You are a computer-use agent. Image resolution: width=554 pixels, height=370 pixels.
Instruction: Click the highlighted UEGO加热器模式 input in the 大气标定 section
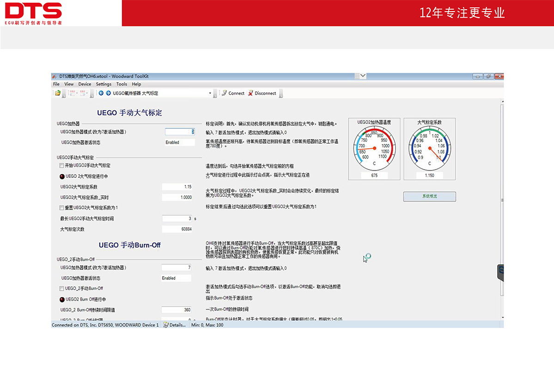click(x=180, y=132)
